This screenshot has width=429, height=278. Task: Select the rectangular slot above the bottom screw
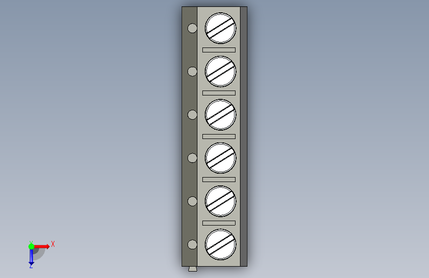[x=219, y=223]
